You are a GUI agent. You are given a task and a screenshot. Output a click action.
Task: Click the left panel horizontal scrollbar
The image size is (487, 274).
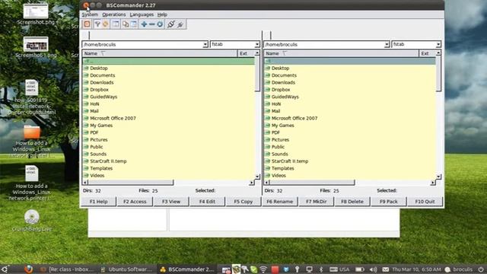coord(130,183)
